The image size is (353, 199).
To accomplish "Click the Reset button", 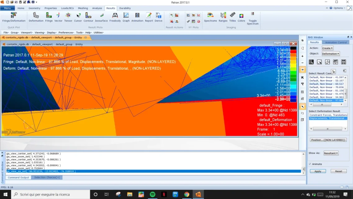I will (x=338, y=171).
